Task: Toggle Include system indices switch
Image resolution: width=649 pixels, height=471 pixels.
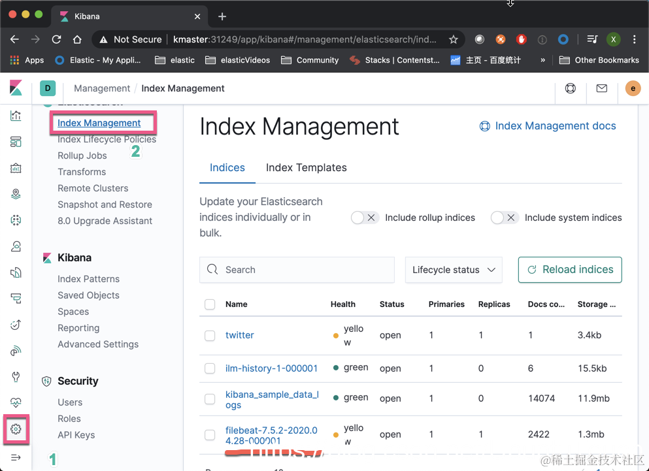Action: [x=505, y=218]
